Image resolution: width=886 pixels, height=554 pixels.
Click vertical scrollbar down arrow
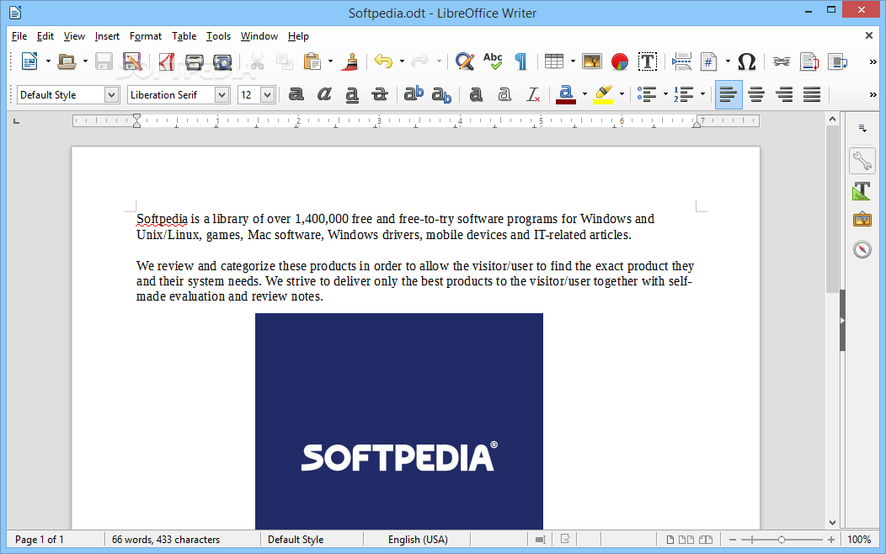pos(832,523)
